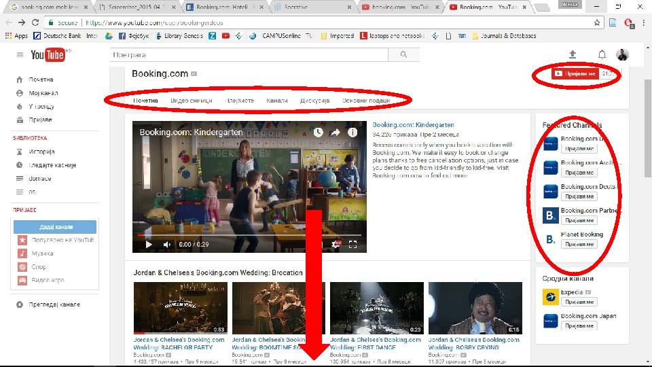
Task: Open Jordan & Chelsea's Wedding: Brocation playlist title
Action: 218,273
